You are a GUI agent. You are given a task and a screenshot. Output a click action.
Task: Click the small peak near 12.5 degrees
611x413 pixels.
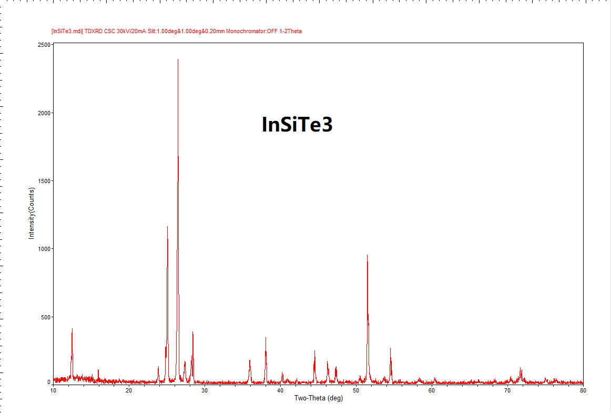click(x=72, y=342)
